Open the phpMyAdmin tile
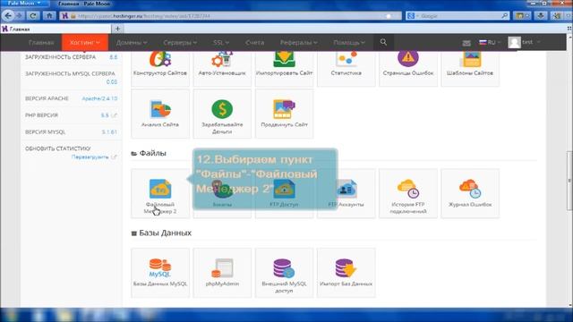573x322 pixels. click(222, 273)
